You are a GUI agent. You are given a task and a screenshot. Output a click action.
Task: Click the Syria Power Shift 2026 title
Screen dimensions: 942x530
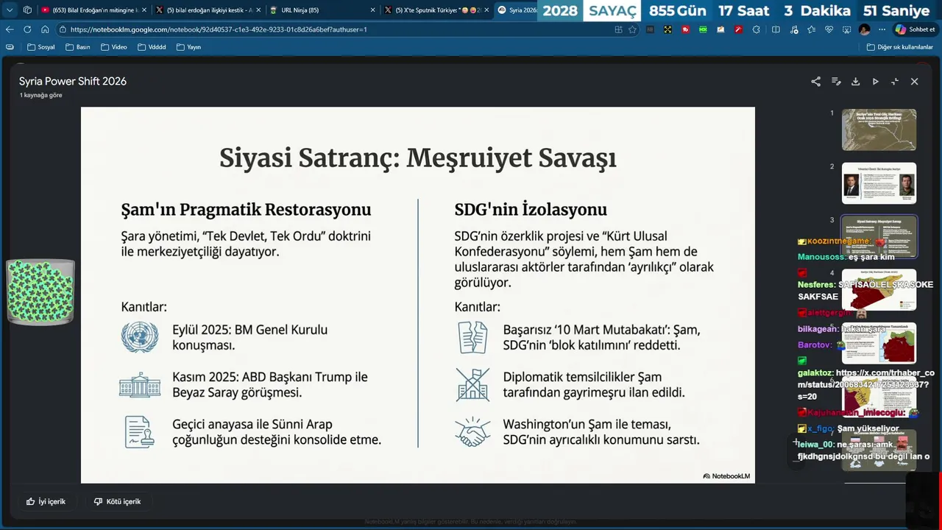73,81
